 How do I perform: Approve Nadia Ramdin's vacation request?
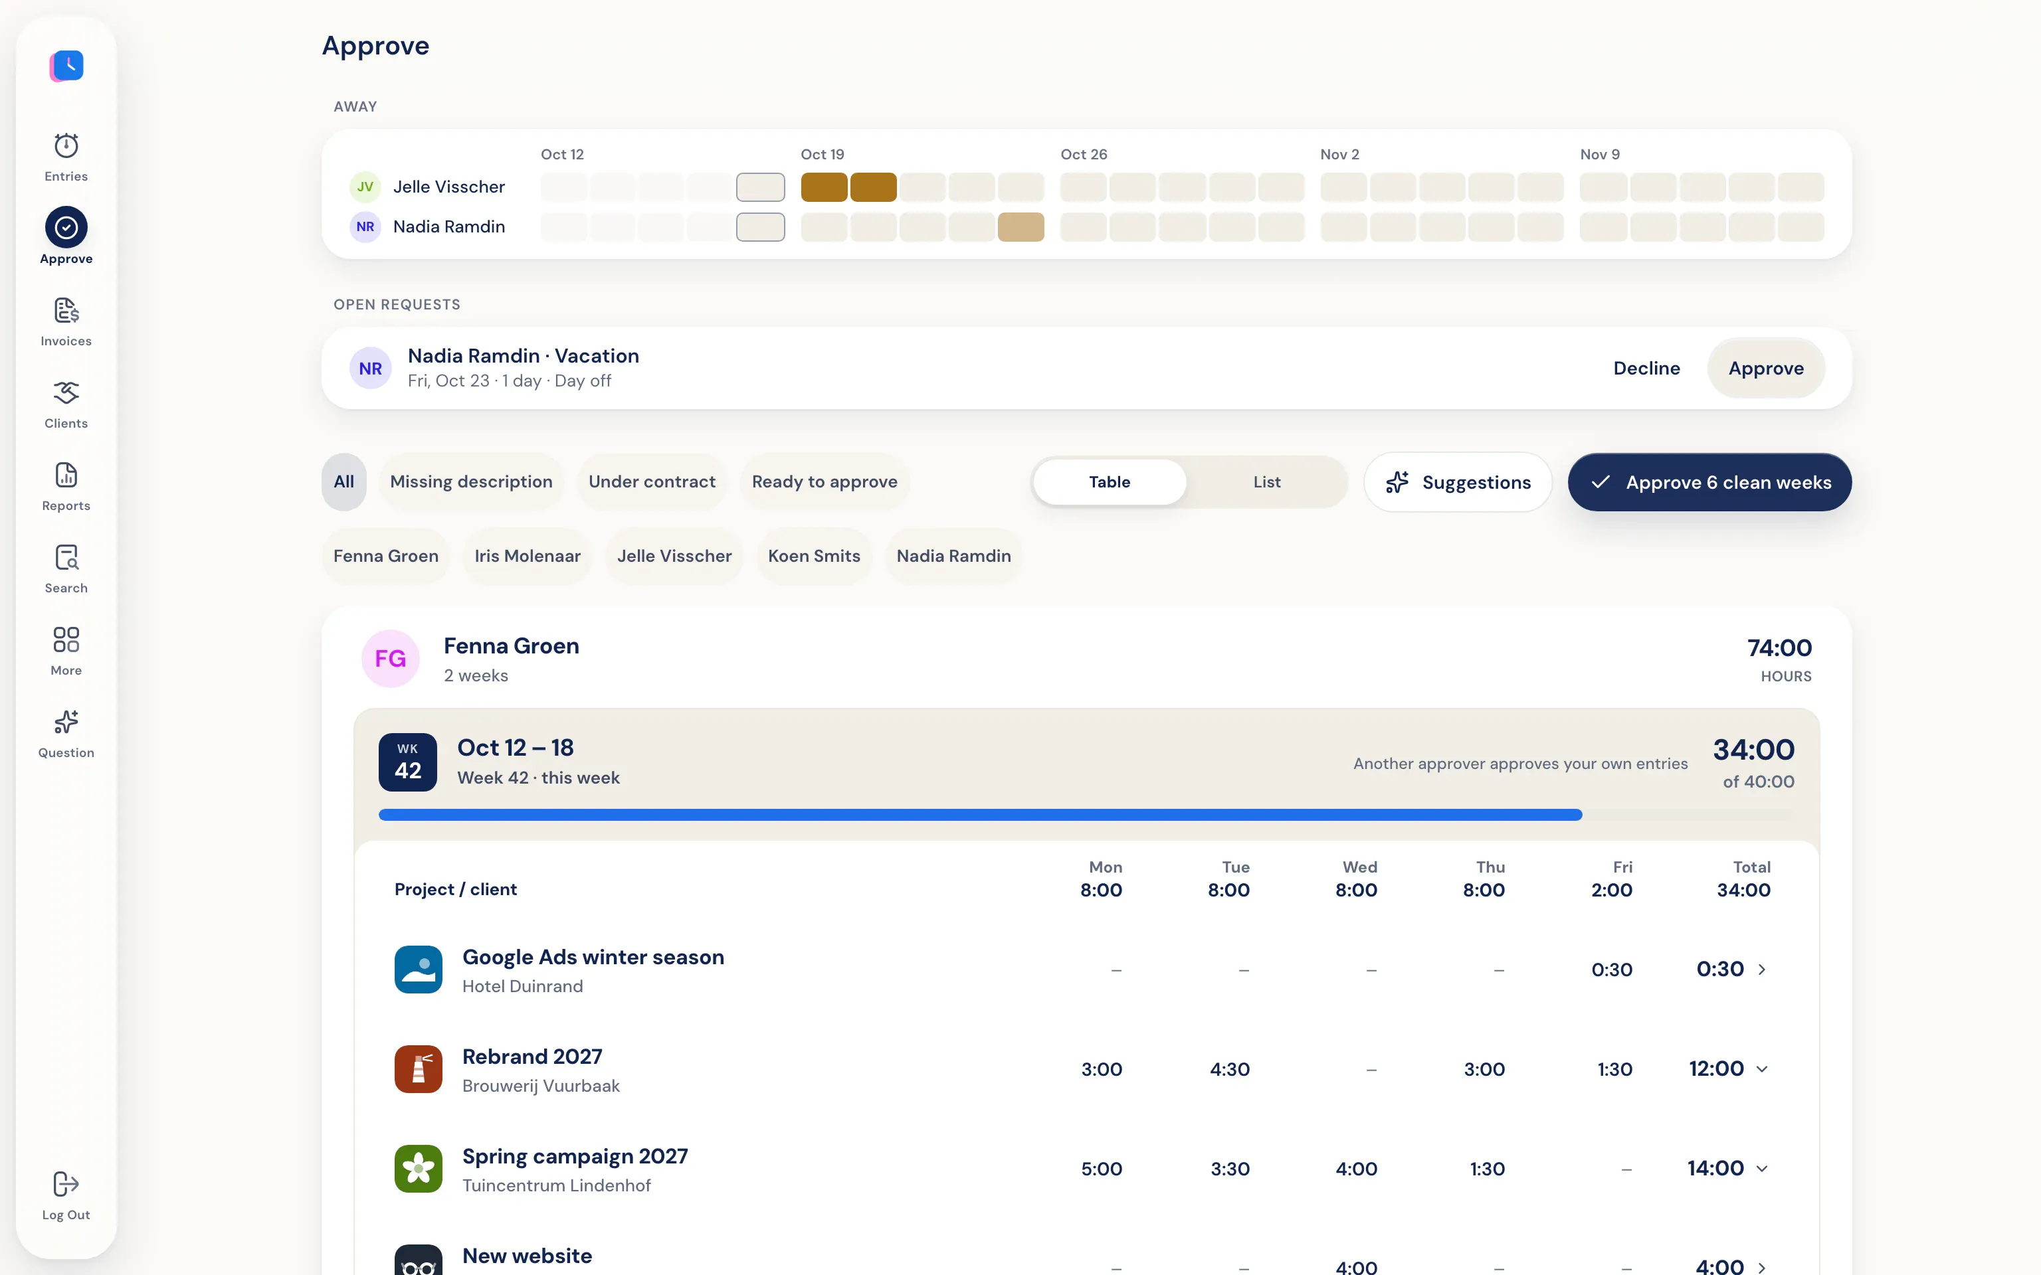1766,369
